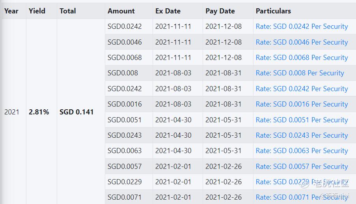Select the Particulars column header
Viewport: 356px width, 204px height.
click(273, 11)
